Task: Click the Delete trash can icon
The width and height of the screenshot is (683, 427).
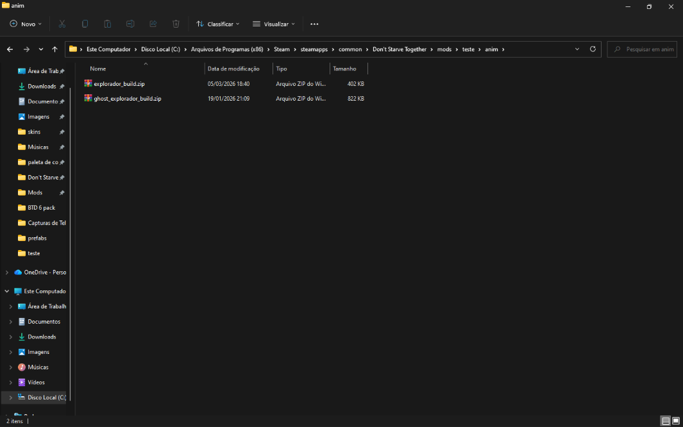Action: (176, 24)
